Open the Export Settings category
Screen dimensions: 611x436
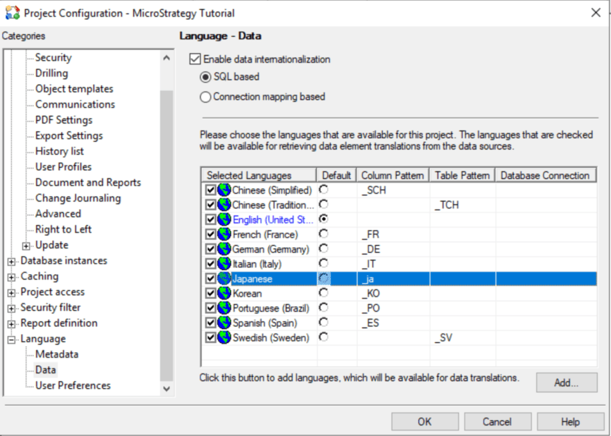69,135
